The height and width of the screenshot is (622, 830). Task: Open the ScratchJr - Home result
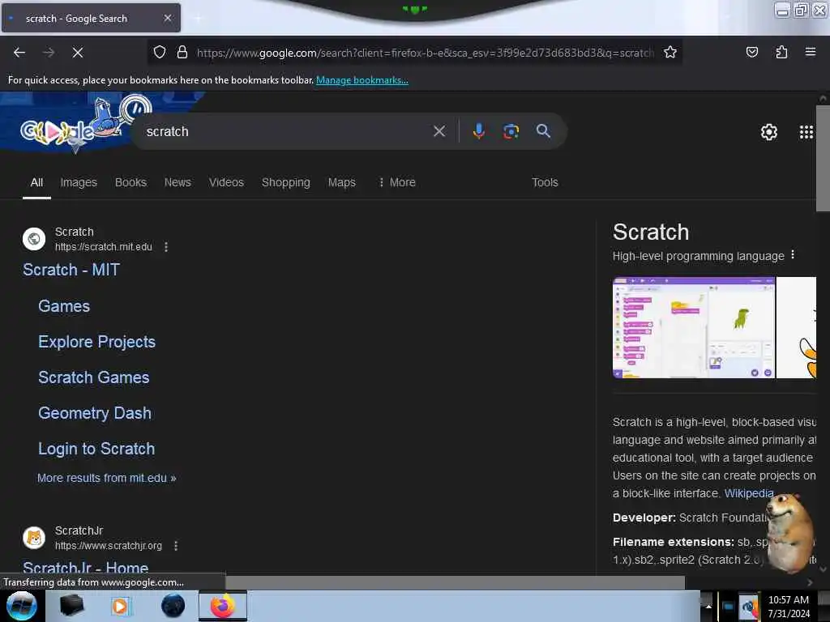tap(86, 568)
